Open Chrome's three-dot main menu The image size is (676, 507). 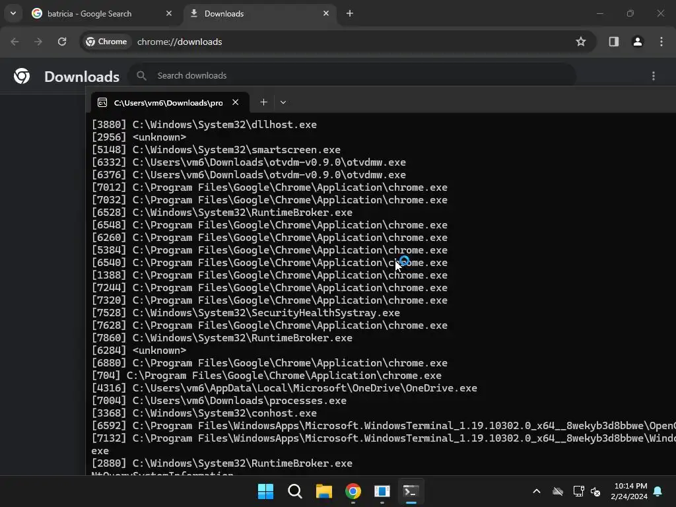pyautogui.click(x=661, y=42)
